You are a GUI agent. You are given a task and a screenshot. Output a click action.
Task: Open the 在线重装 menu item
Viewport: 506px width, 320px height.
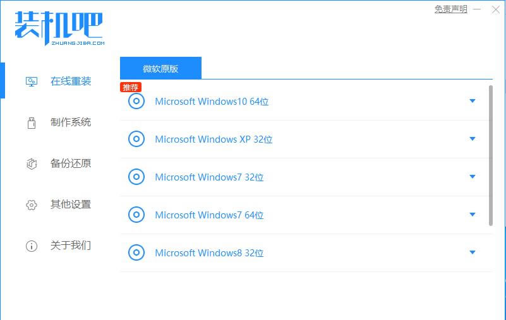pyautogui.click(x=71, y=81)
